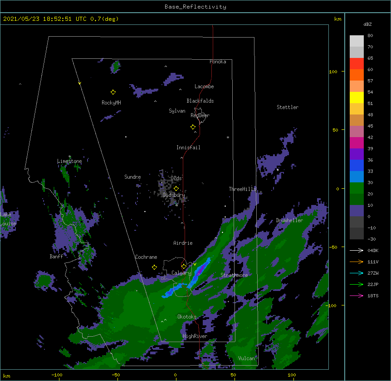Viewport: 391px width, 381px height.
Task: Click the light gray 70-80 dBZ swatch
Action: 357,41
